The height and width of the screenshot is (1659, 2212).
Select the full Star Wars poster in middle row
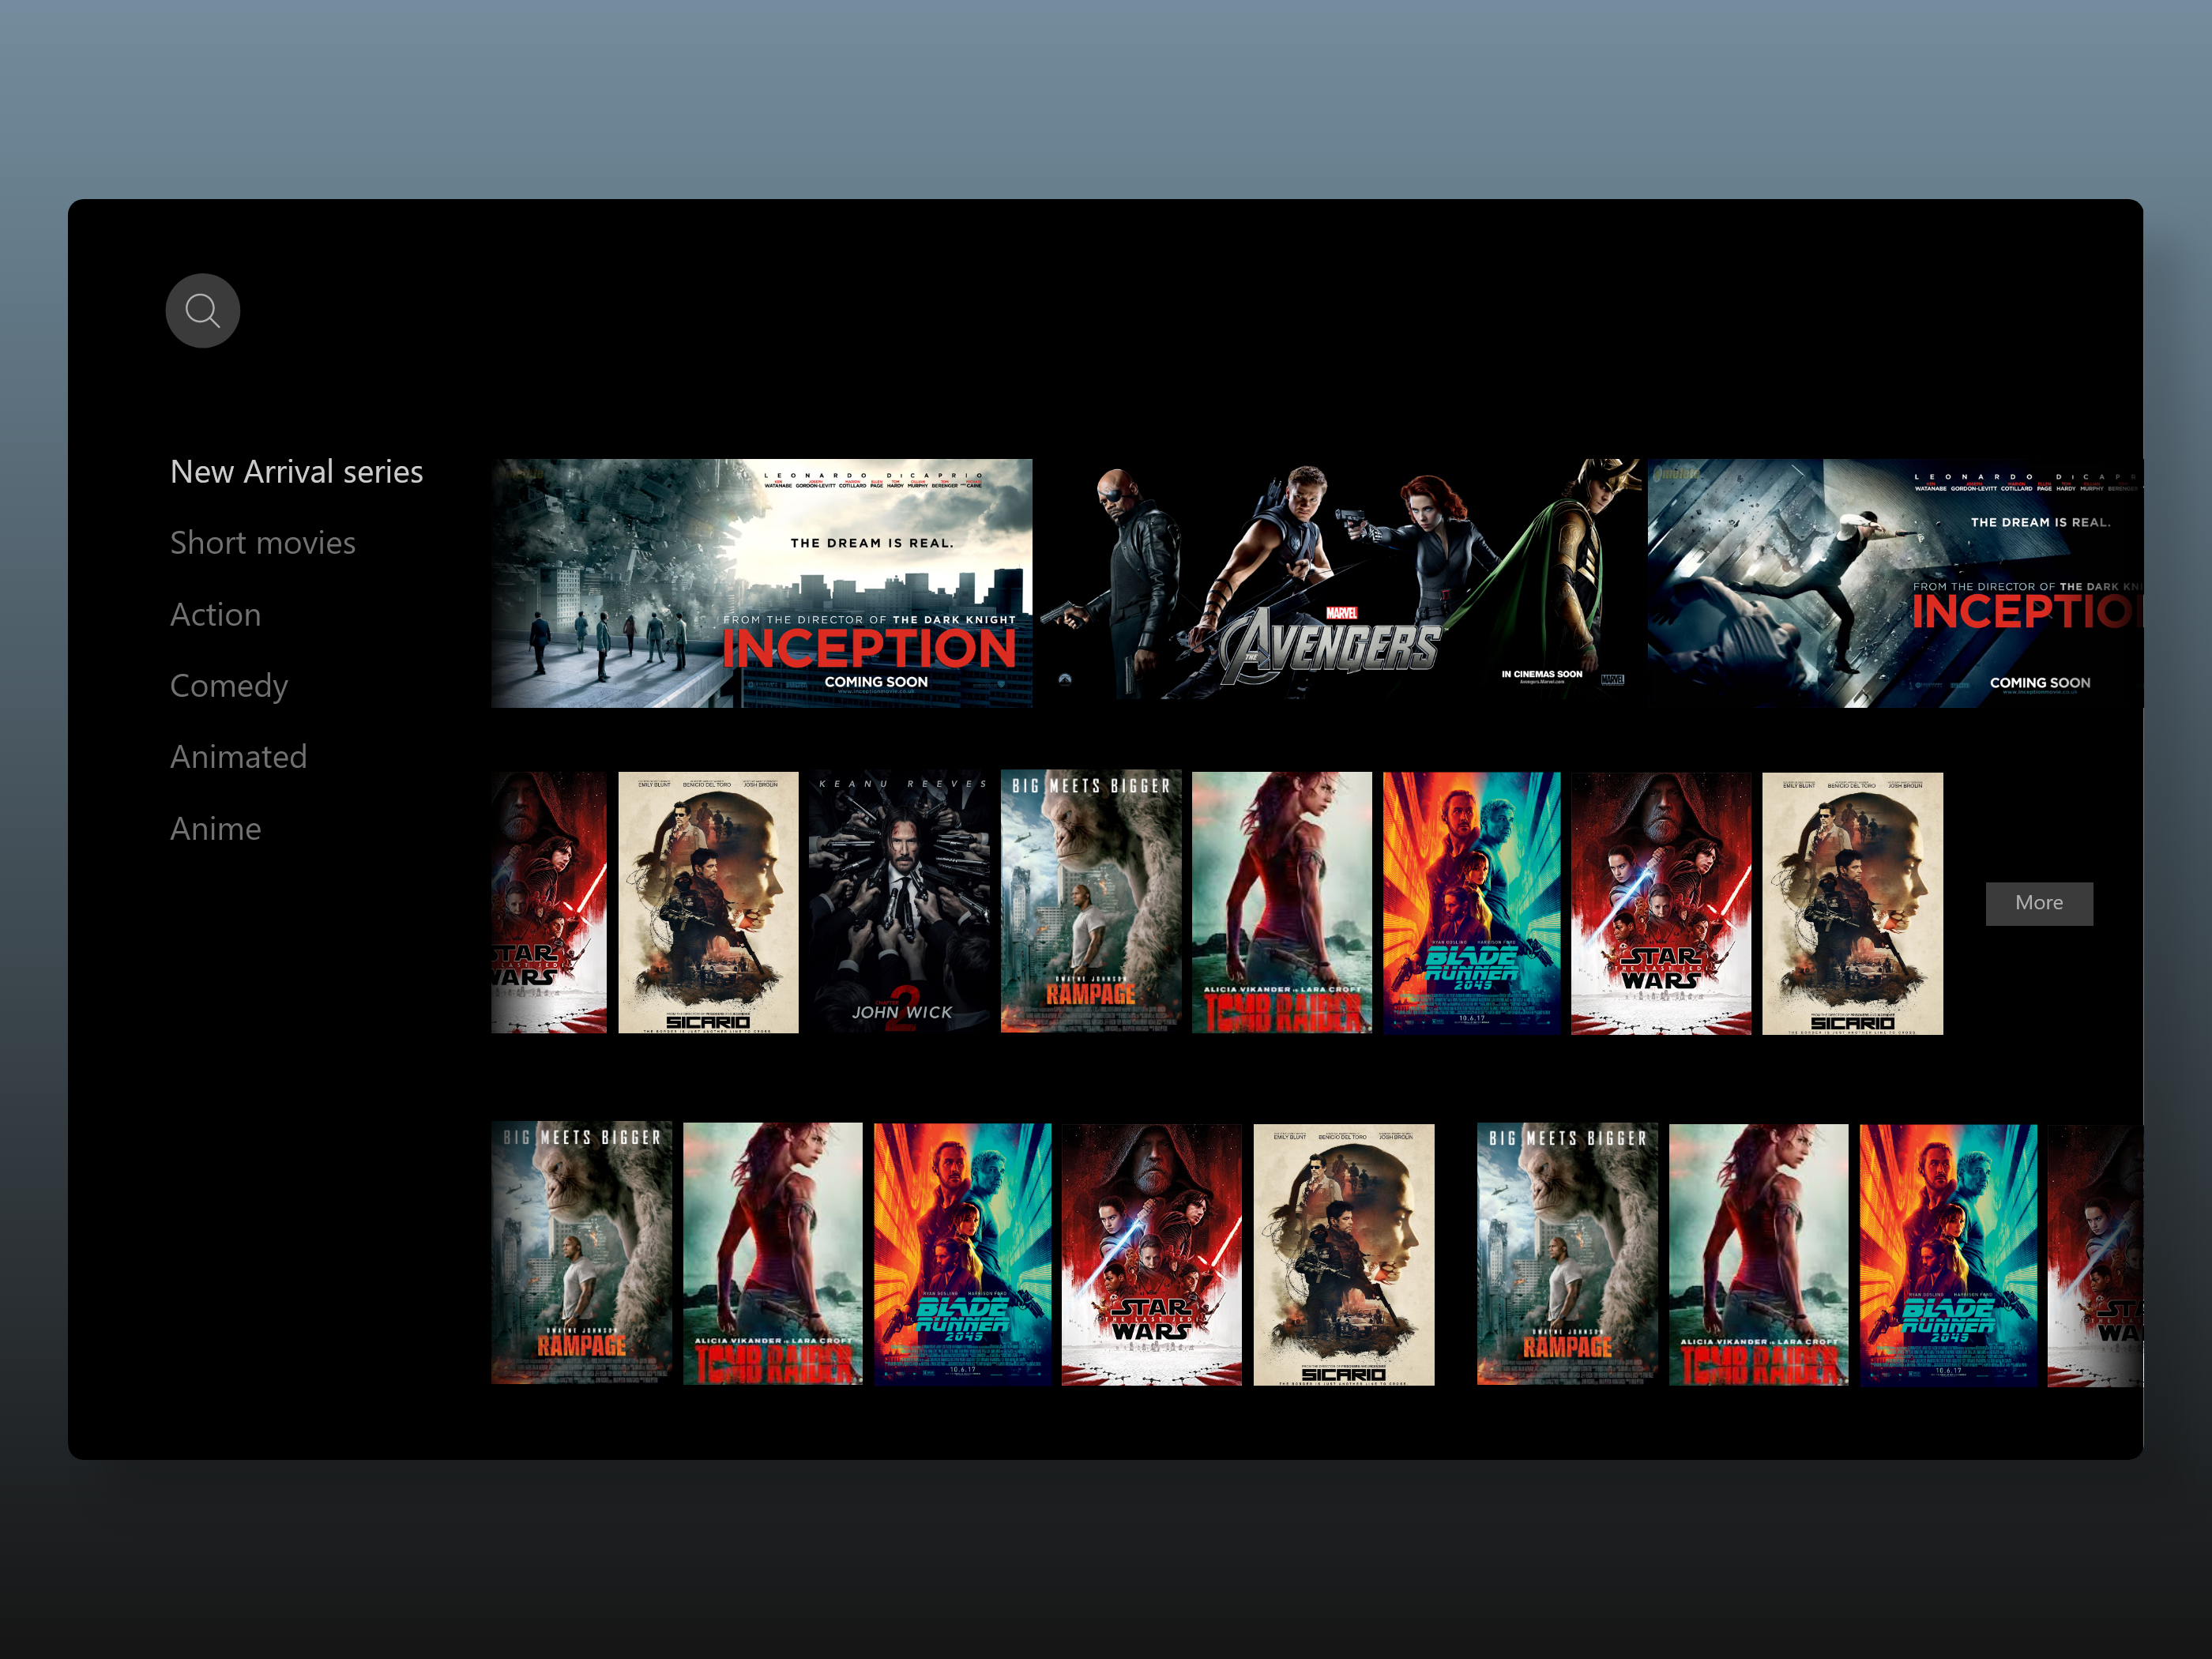pos(1661,902)
